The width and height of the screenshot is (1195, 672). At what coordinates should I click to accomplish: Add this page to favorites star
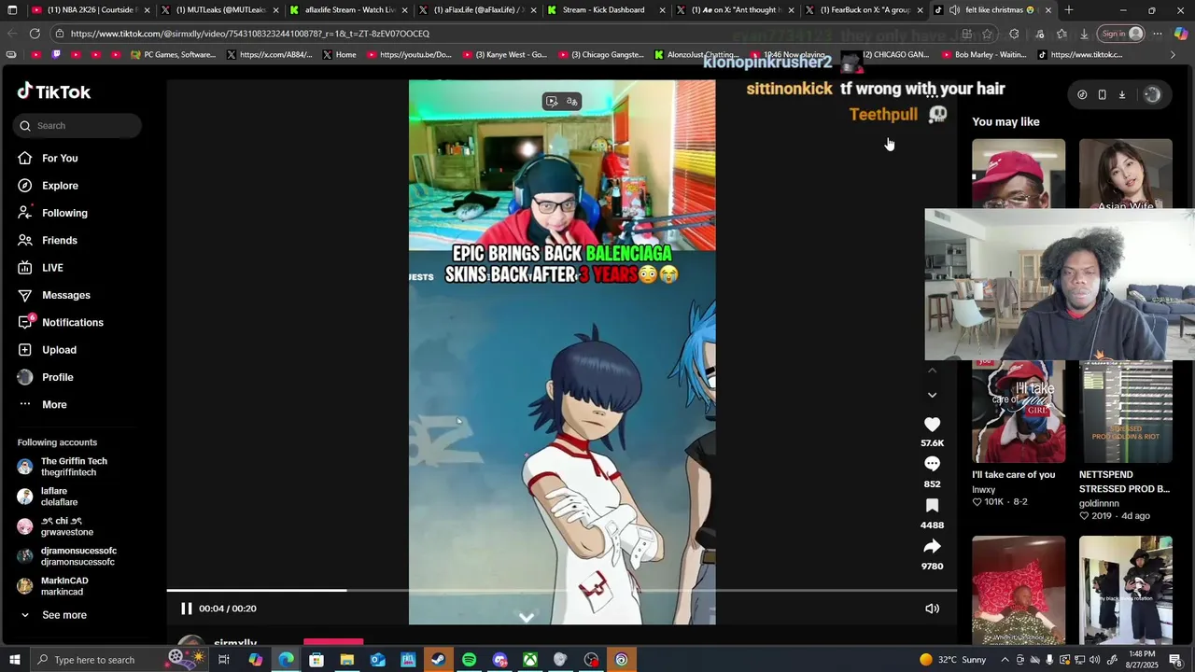pos(987,34)
